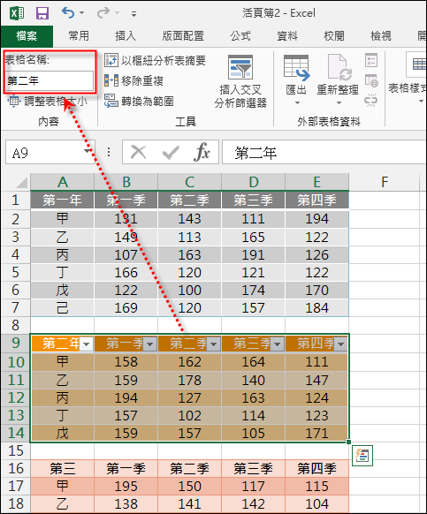Expand the 表格樣式 dropdown arrow
This screenshot has width=427, height=514.
coord(421,102)
